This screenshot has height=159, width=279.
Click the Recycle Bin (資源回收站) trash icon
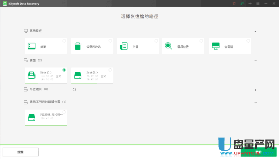coord(78,46)
